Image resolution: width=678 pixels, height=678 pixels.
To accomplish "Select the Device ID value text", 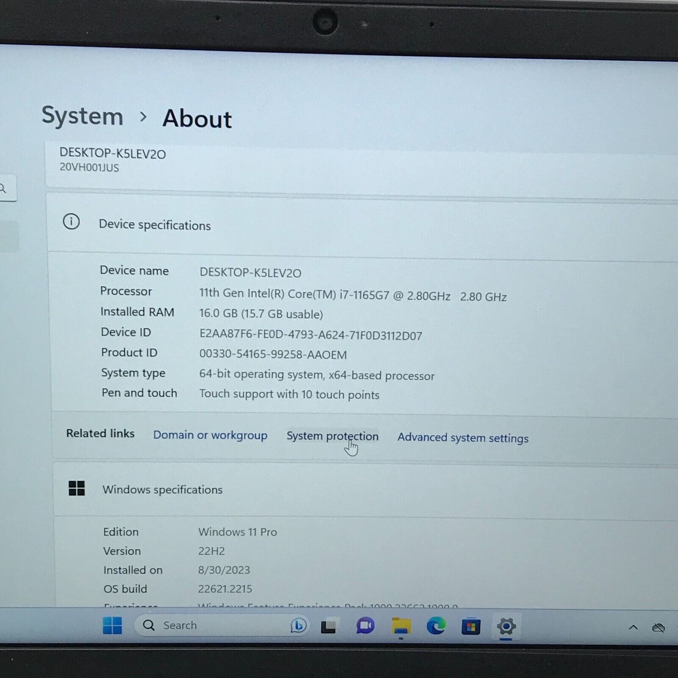I will pyautogui.click(x=311, y=335).
